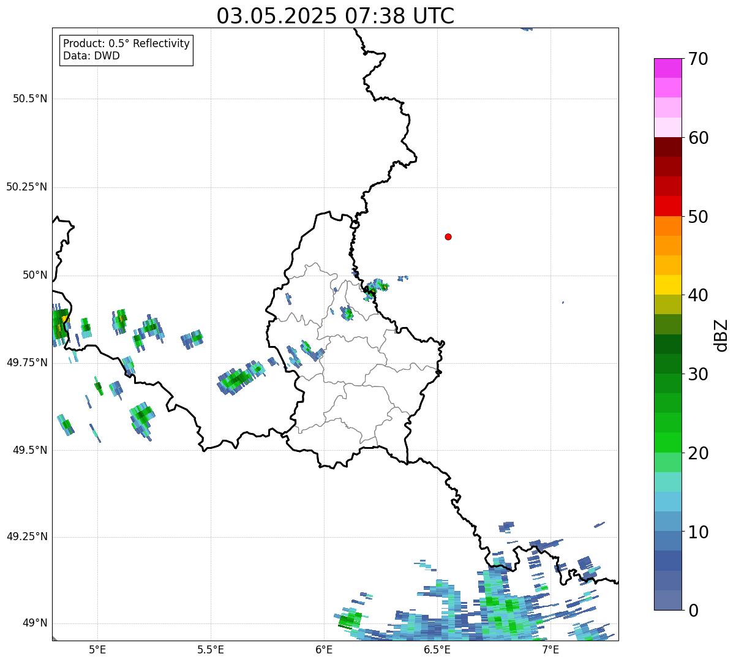736x662 pixels.
Task: Click the 49.75°N latitude label
Action: click(x=27, y=363)
